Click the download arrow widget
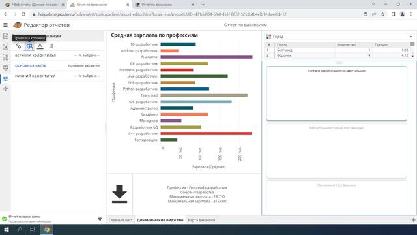Viewport: 417px width, 235px height. pyautogui.click(x=119, y=194)
